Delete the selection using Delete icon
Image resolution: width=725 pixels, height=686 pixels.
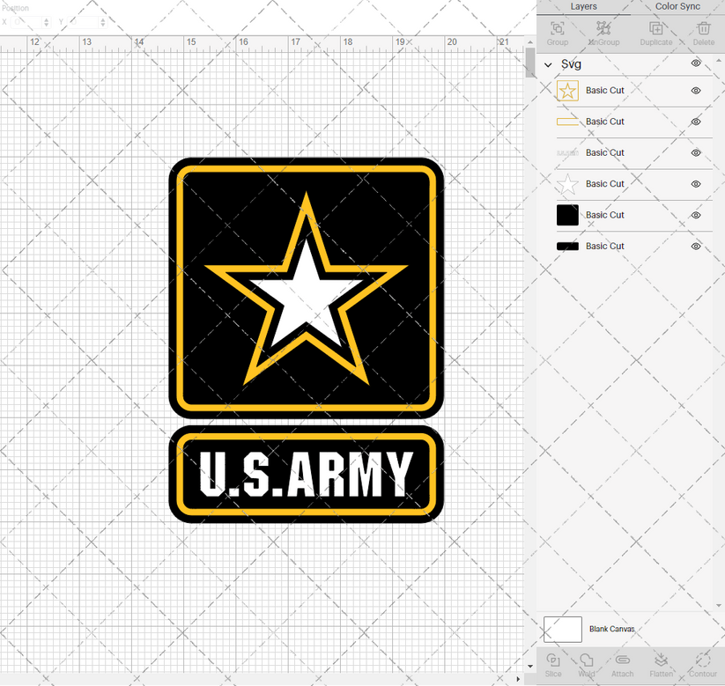(x=702, y=33)
